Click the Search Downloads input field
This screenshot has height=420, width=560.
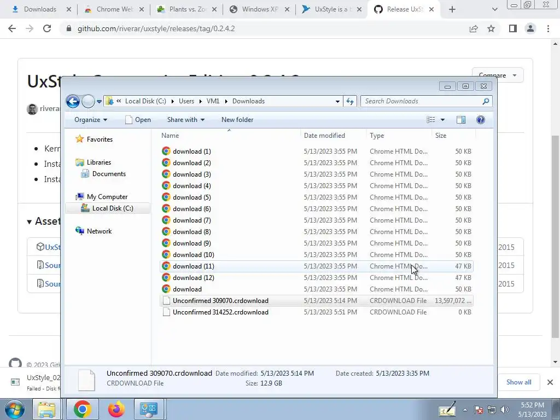421,101
